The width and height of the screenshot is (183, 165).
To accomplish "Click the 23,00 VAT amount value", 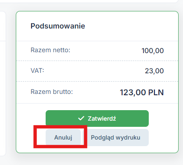I will coord(154,71).
